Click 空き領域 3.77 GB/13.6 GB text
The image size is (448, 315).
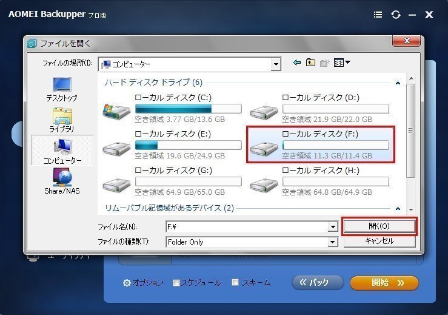click(179, 120)
